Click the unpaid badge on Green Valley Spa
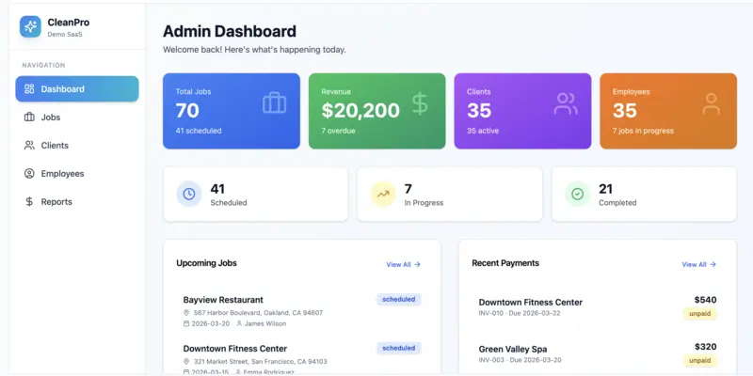The height and width of the screenshot is (376, 753). coord(699,361)
